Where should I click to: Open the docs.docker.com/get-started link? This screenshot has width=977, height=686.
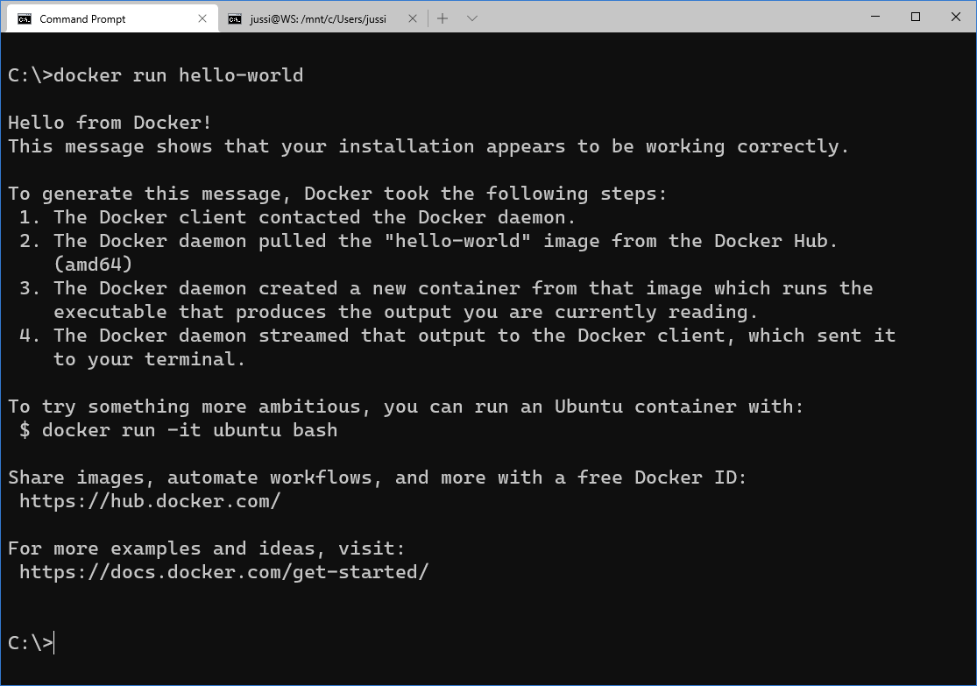pos(223,572)
